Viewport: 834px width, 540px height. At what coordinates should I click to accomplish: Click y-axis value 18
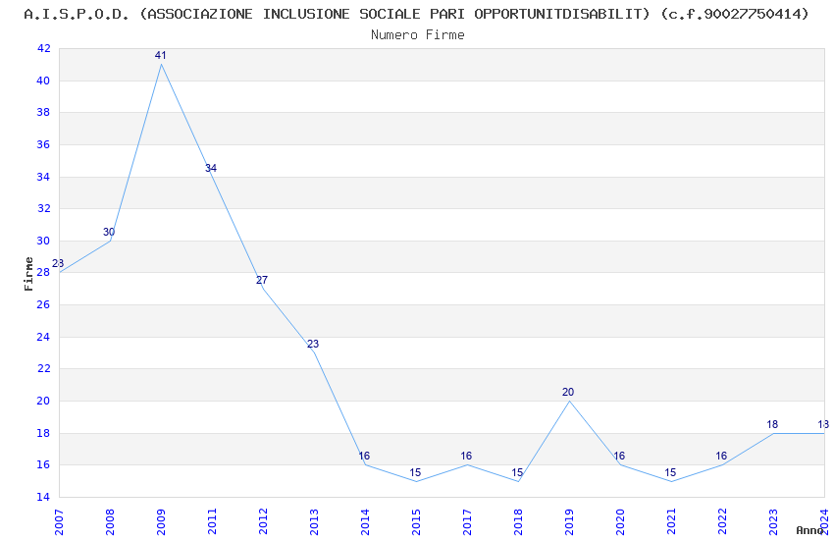click(x=43, y=433)
